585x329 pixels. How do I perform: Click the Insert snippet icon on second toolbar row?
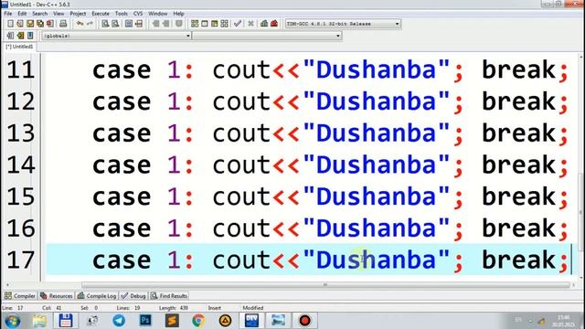(x=10, y=36)
